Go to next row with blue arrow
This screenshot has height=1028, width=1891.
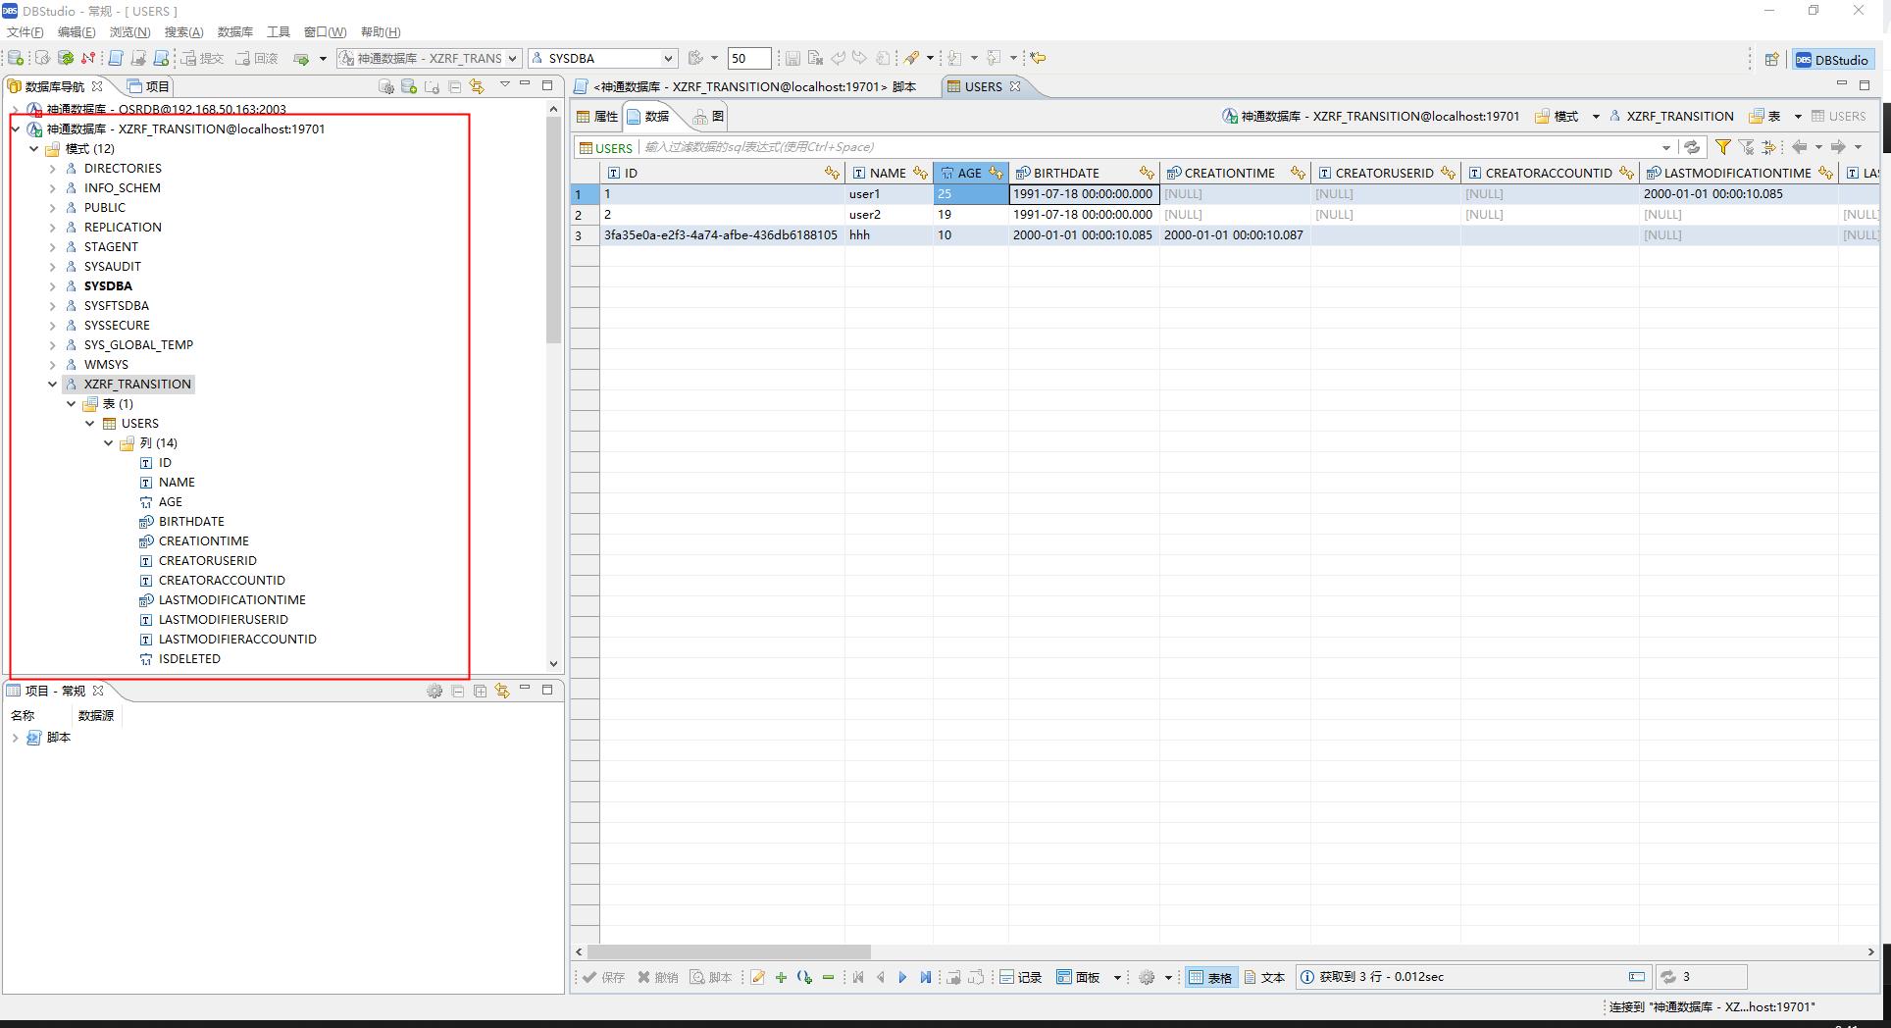pos(902,977)
